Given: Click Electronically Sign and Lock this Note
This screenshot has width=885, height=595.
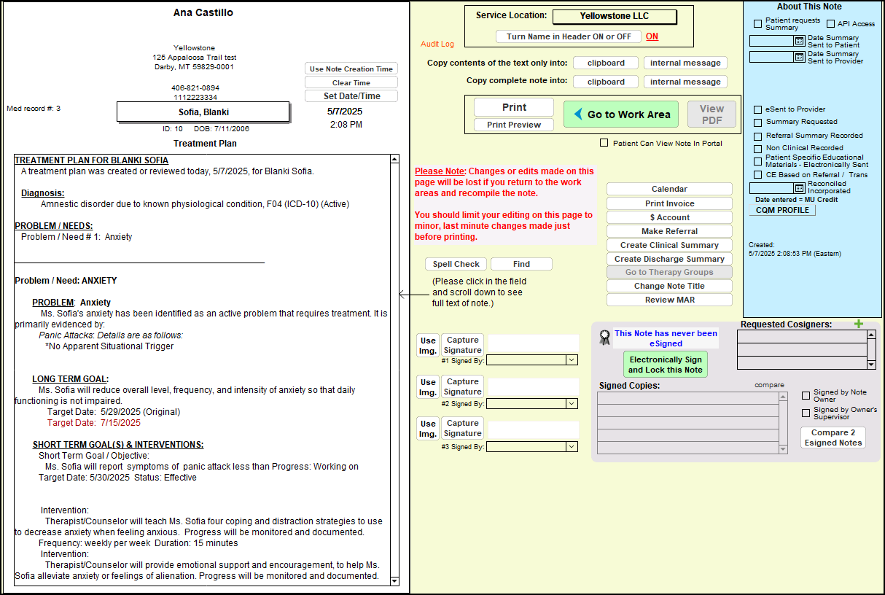Looking at the screenshot, I should (x=665, y=365).
